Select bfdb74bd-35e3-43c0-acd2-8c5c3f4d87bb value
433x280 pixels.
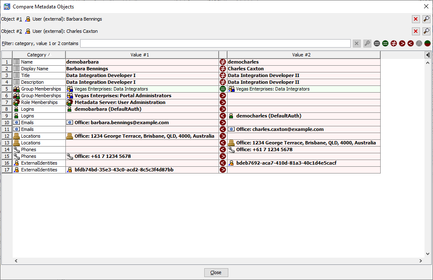tap(142, 170)
